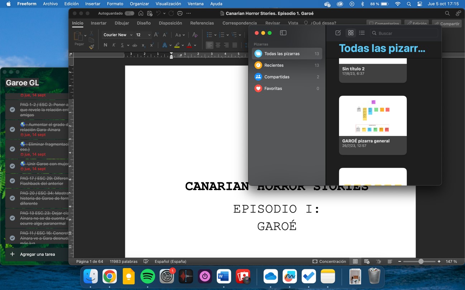
Task: Click the strikethrough formatting icon
Action: (x=135, y=45)
